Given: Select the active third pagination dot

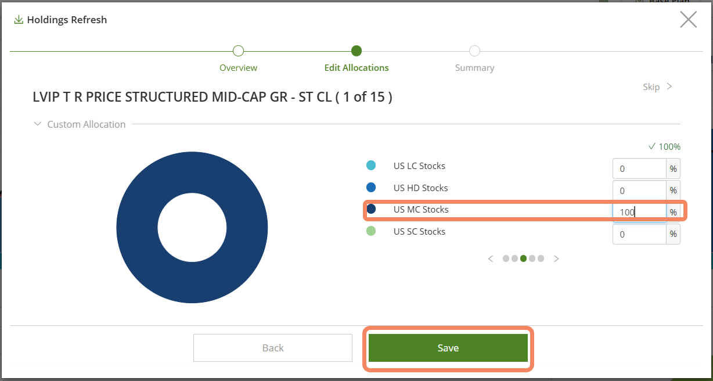Looking at the screenshot, I should tap(523, 259).
